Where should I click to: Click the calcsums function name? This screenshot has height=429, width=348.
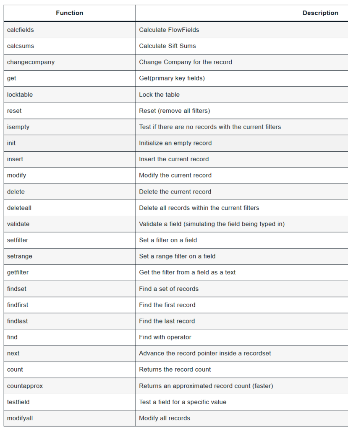pyautogui.click(x=21, y=46)
